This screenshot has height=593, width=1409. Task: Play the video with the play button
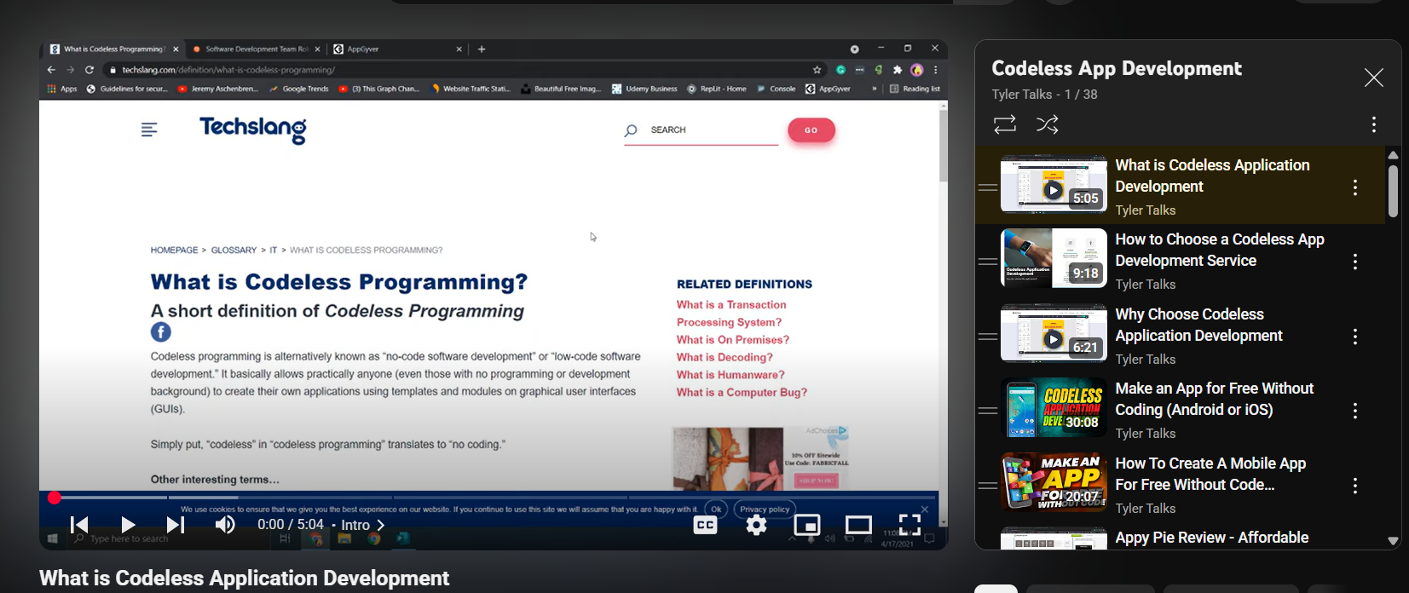128,525
